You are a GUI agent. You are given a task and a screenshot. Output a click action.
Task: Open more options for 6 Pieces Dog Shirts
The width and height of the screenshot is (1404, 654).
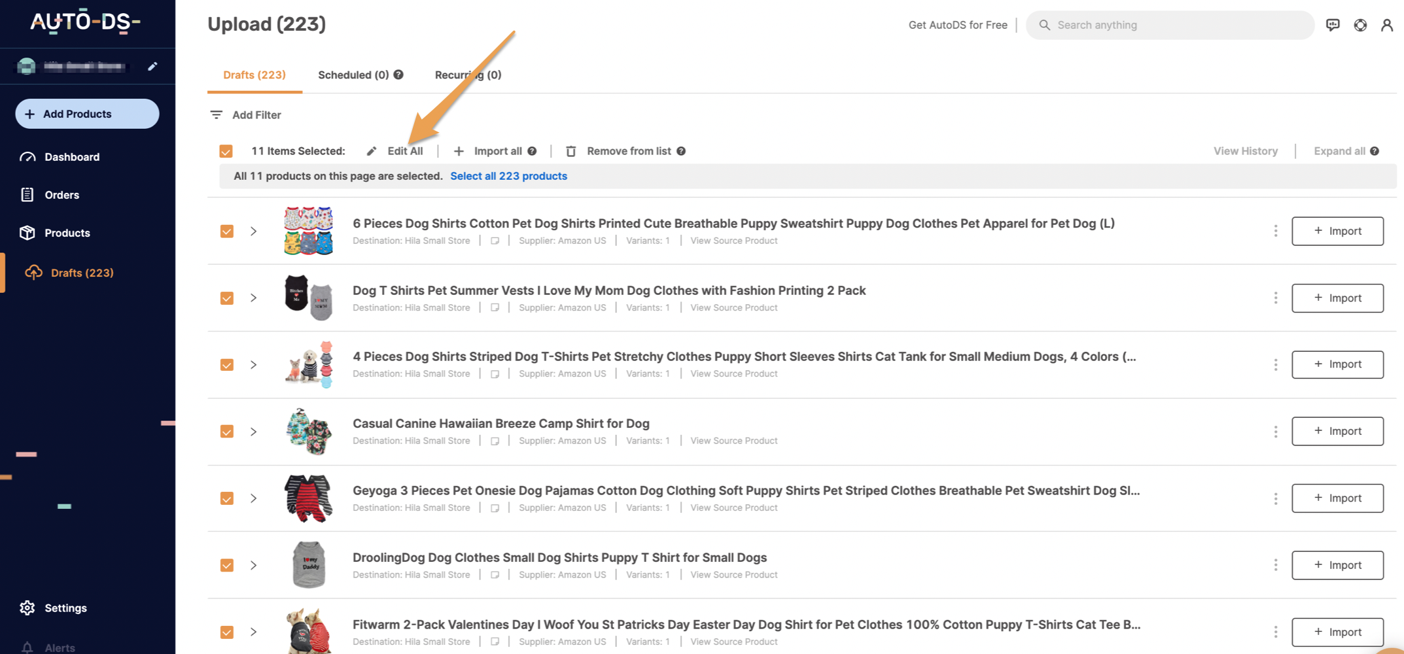point(1275,231)
